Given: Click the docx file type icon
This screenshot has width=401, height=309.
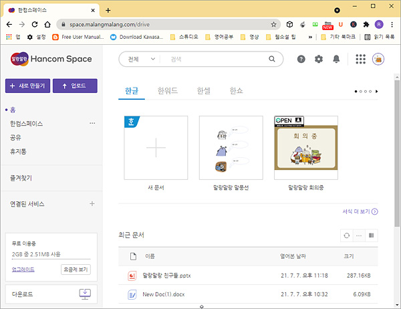Looking at the screenshot, I should pos(132,294).
